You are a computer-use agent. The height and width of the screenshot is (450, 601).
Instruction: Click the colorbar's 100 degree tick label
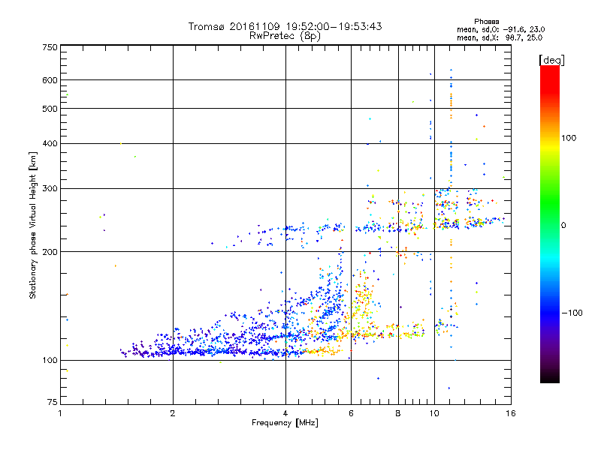(569, 138)
